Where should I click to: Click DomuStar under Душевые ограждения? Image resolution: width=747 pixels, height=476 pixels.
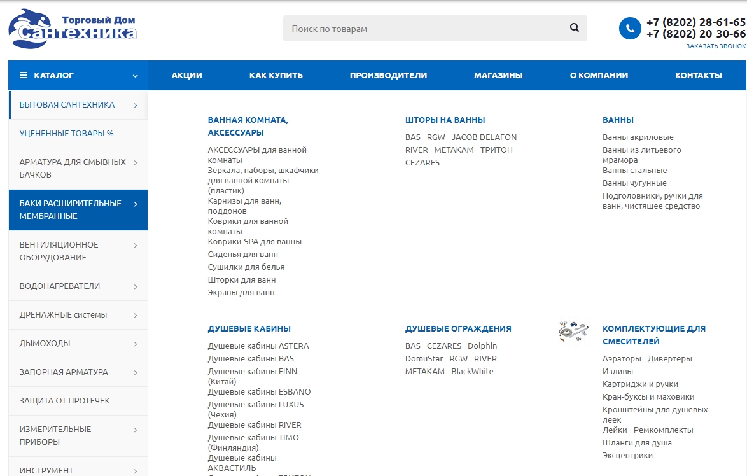(x=424, y=359)
